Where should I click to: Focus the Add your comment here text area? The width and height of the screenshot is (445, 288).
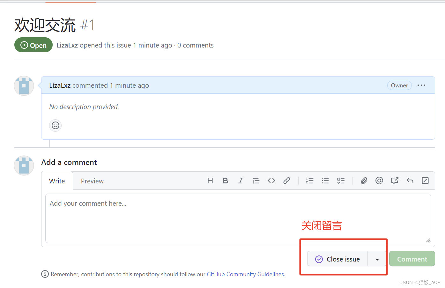238,218
